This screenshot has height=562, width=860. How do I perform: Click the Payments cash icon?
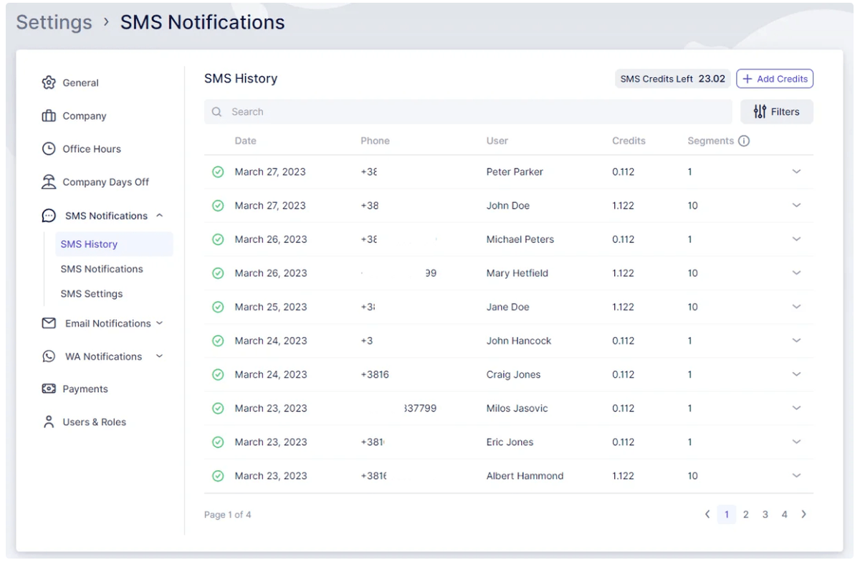[49, 389]
